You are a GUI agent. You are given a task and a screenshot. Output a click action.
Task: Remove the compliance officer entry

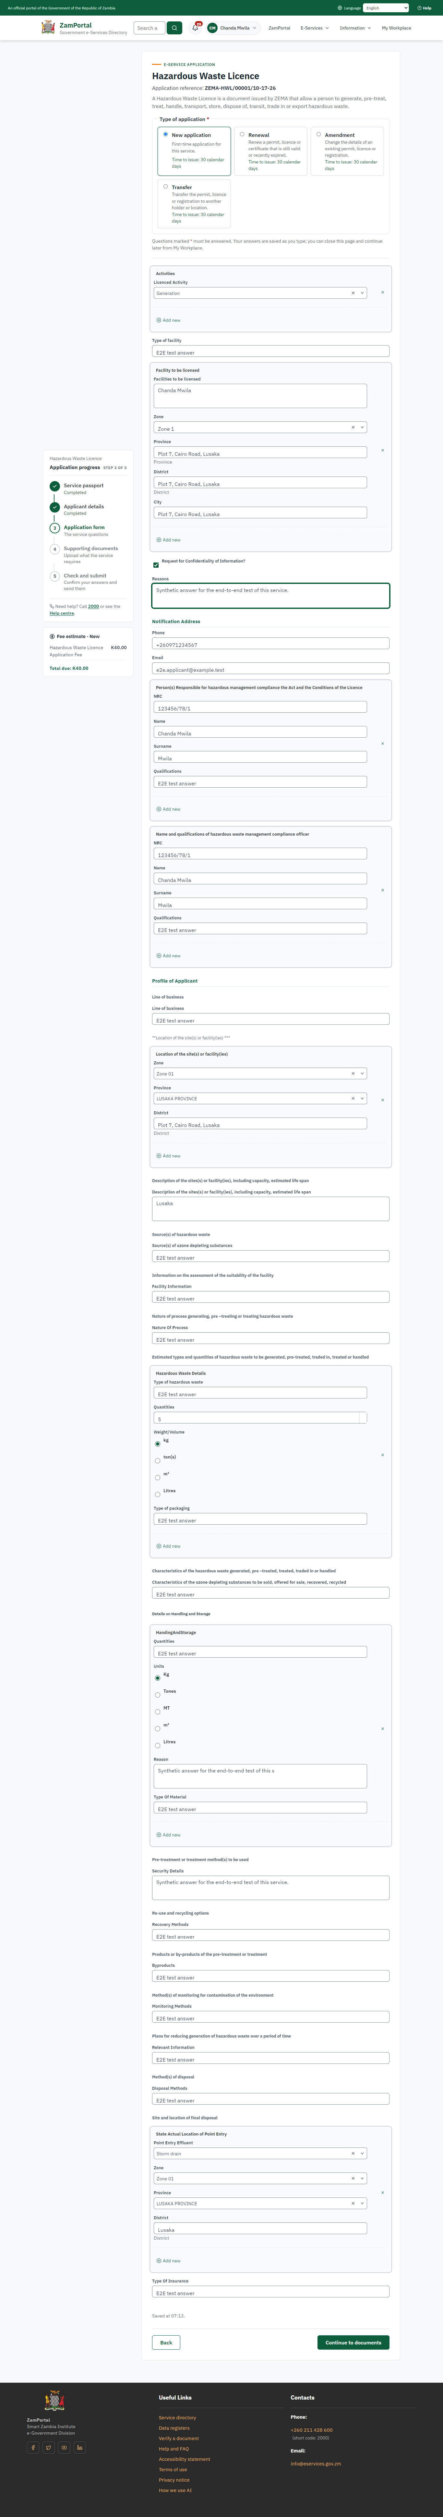[x=382, y=890]
